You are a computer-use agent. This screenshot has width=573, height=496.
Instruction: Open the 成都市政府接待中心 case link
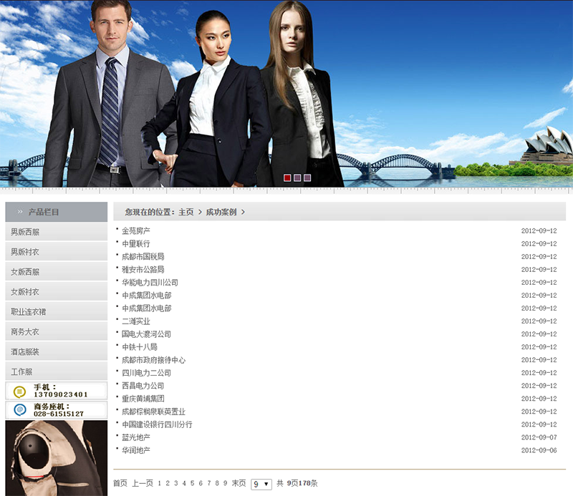153,360
